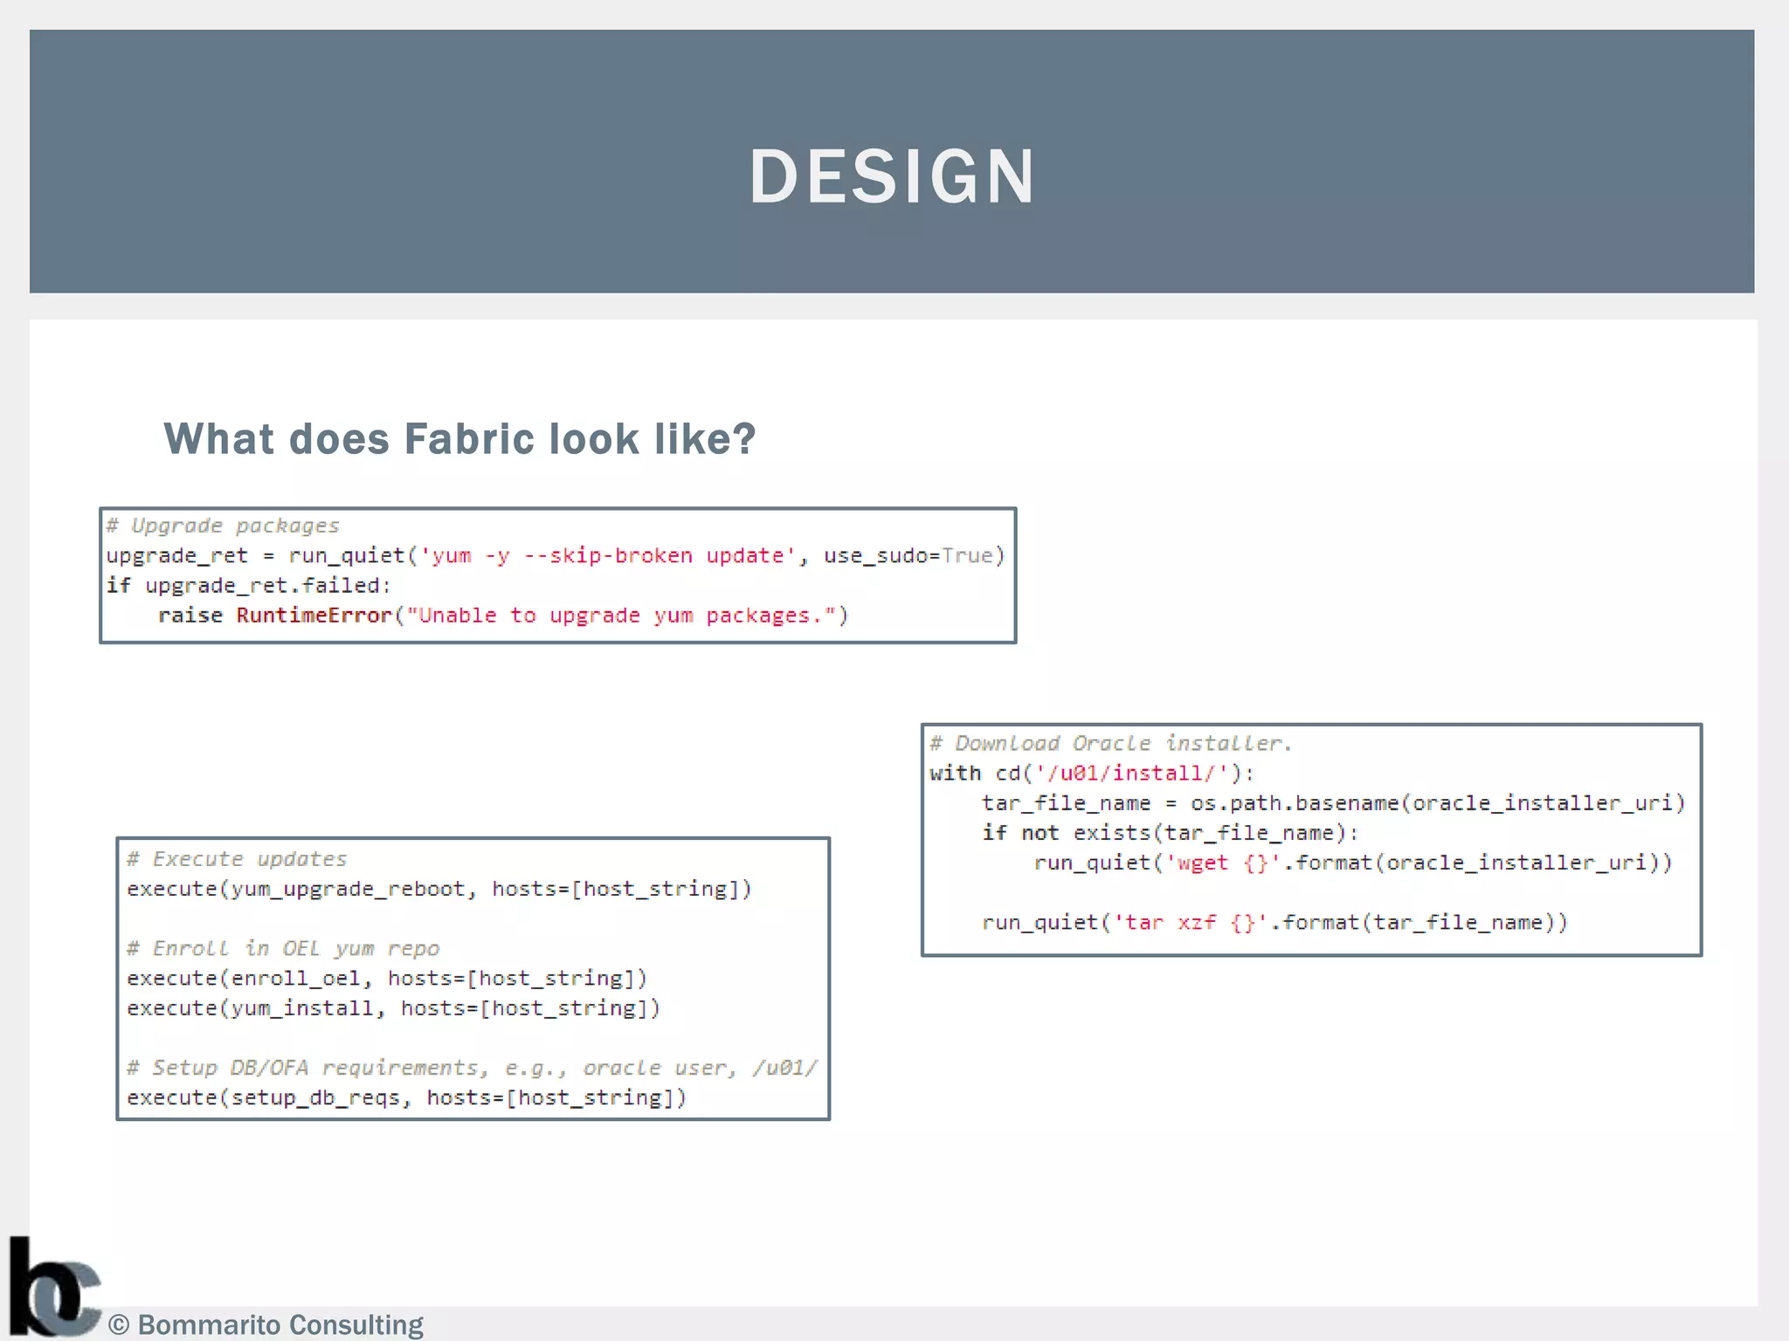Click the 'if not exists(tar_file_name):' line
The height and width of the screenshot is (1341, 1789).
[x=1171, y=833]
